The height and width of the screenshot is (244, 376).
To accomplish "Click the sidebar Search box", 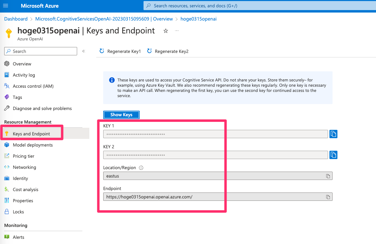I will (41, 51).
